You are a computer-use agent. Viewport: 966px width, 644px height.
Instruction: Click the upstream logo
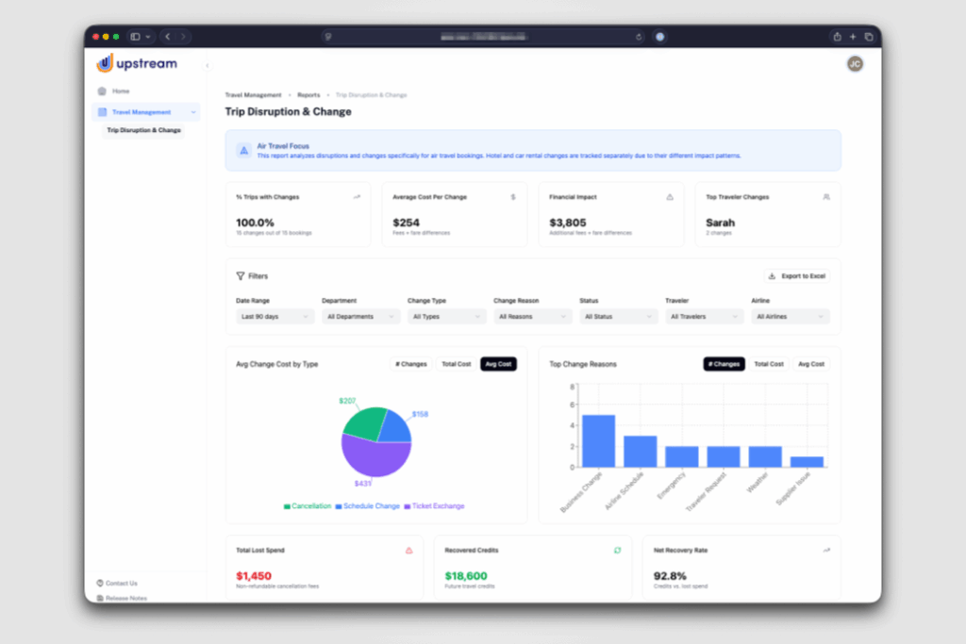pos(137,63)
